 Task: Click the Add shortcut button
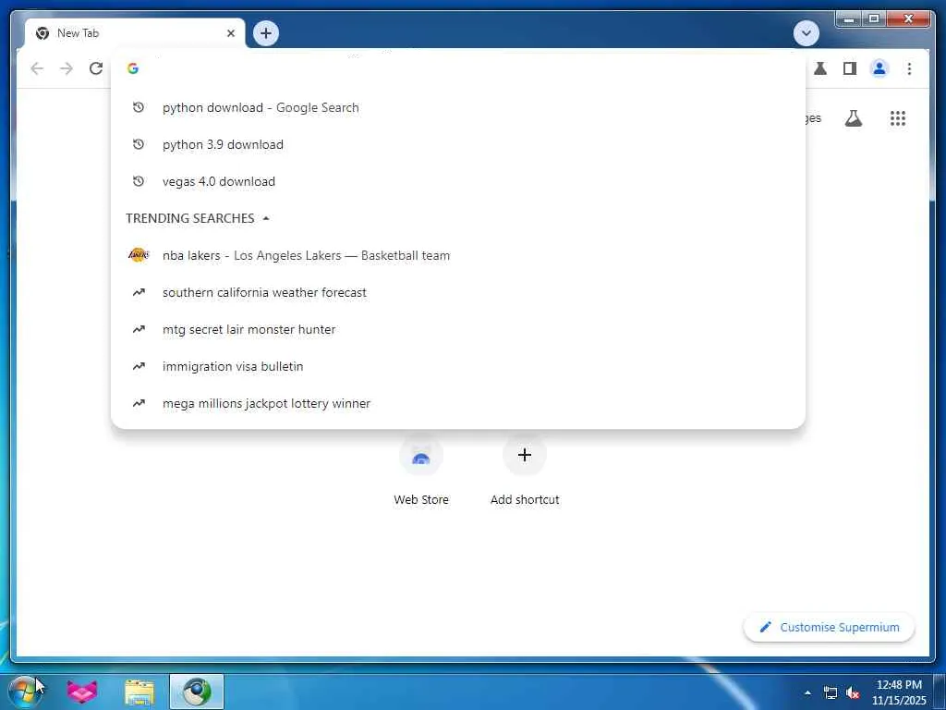coord(525,471)
